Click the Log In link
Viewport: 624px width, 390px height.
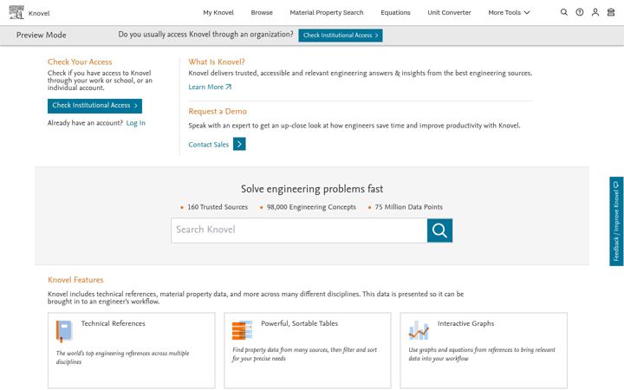136,123
